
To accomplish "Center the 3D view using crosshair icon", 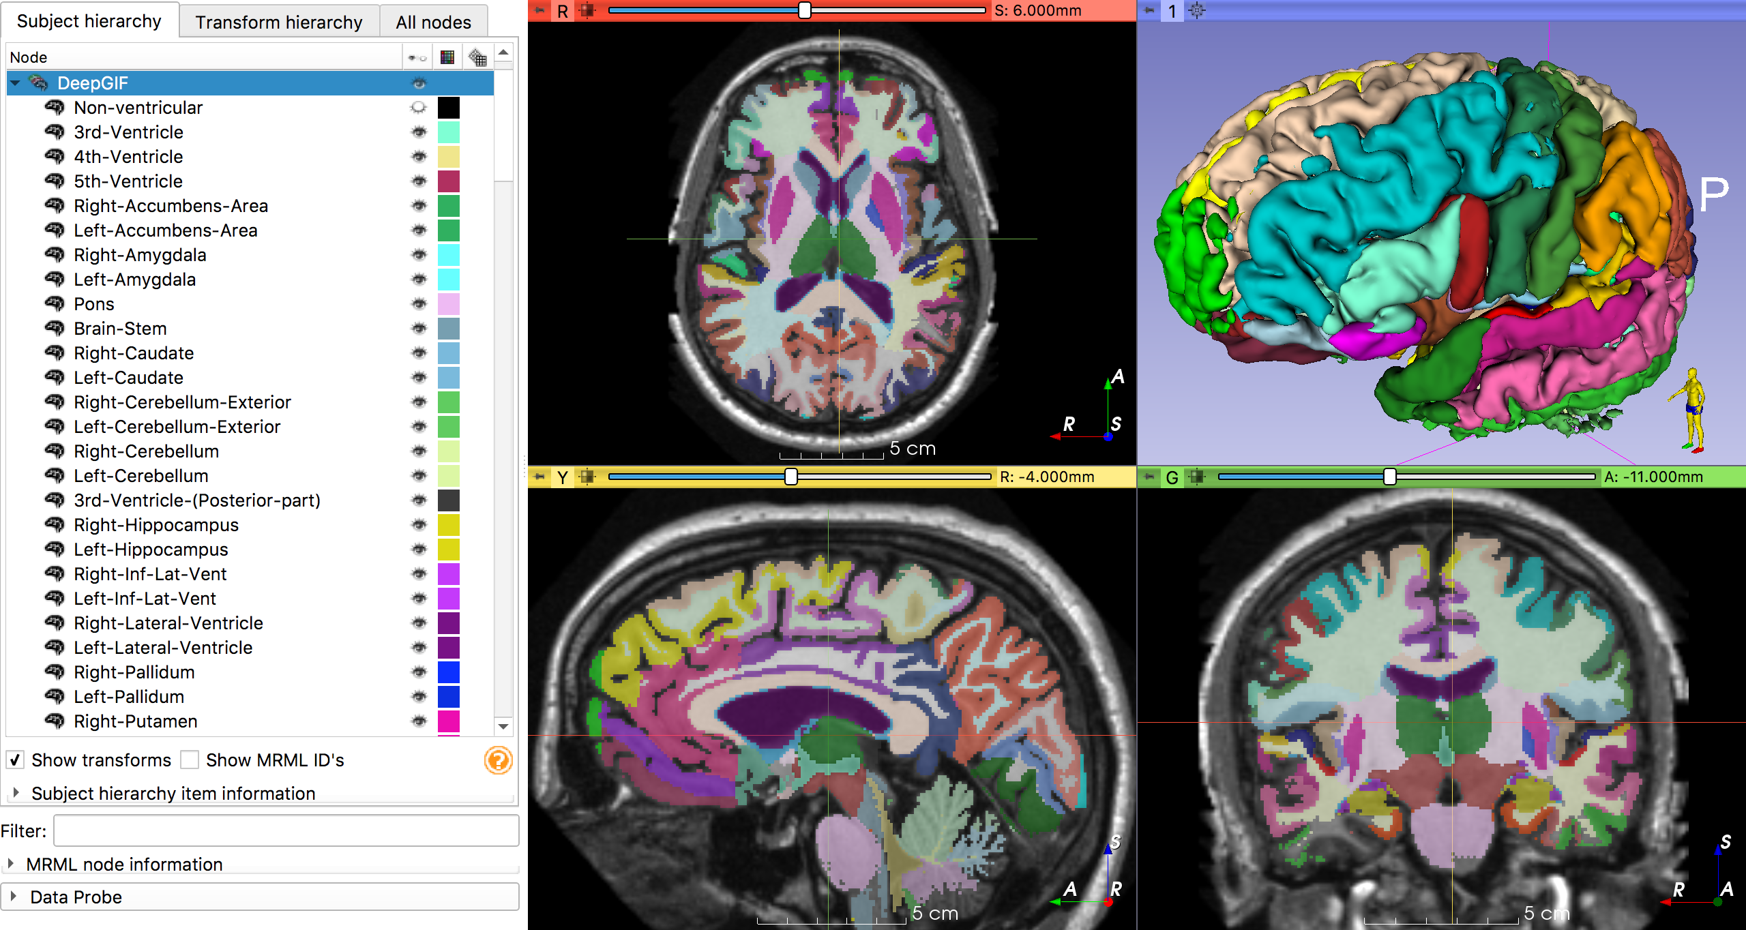I will 1198,11.
